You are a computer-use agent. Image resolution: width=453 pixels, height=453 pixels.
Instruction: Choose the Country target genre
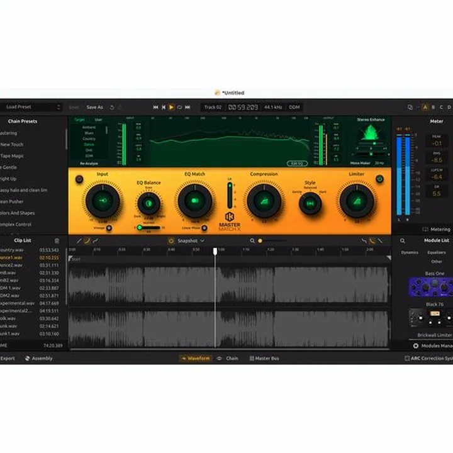click(89, 138)
